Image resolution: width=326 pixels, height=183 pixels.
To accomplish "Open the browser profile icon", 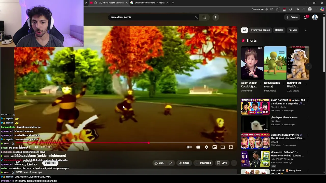I will coord(310,9).
